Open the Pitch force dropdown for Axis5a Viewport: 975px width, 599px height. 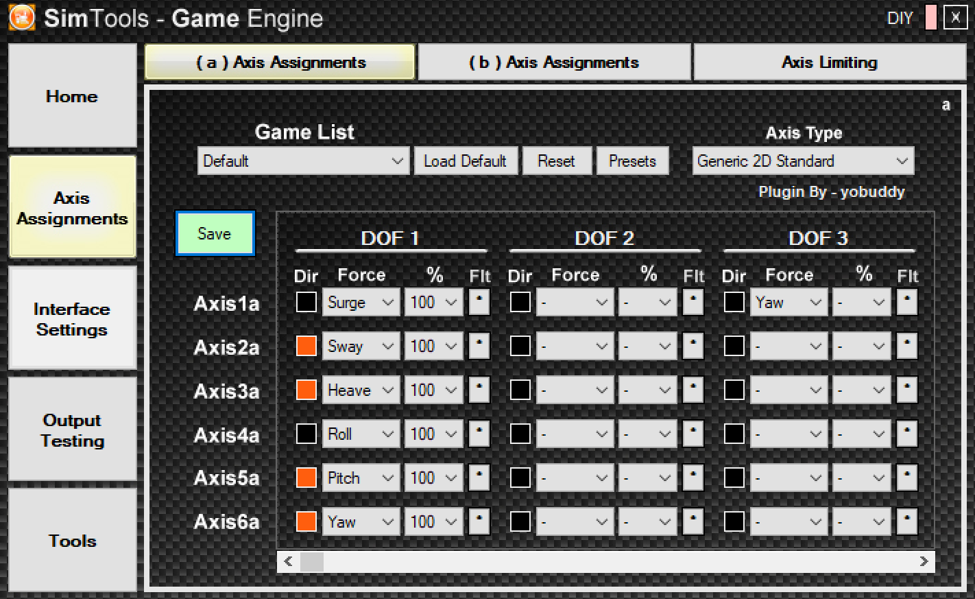click(361, 478)
